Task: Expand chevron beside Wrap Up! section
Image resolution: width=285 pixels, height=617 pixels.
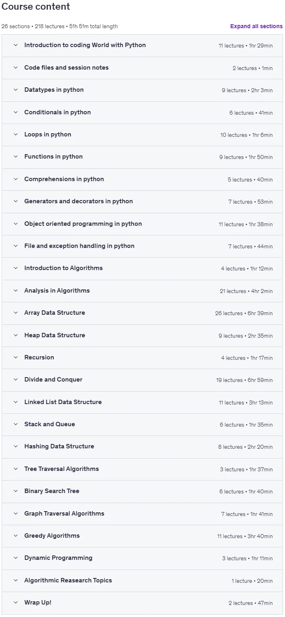Action: tap(16, 603)
